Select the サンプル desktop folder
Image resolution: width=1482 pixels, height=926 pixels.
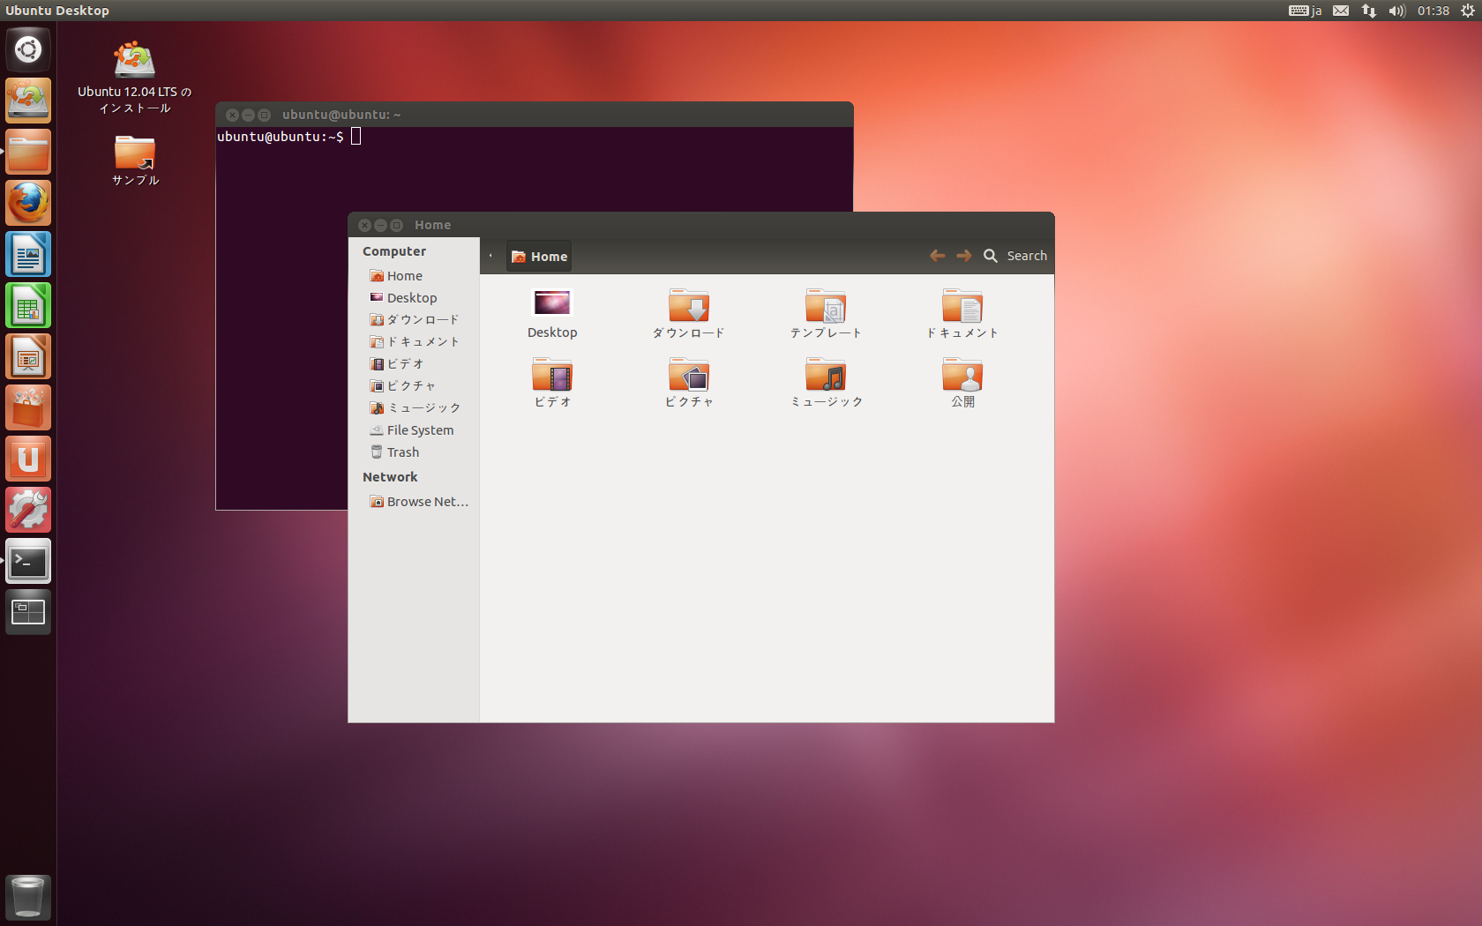click(x=135, y=161)
